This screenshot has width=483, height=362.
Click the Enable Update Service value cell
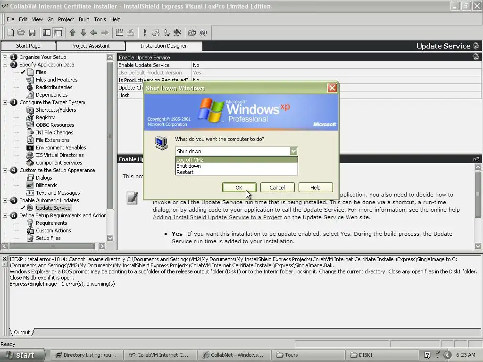tap(336, 65)
